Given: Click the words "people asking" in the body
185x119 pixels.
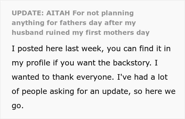Looking at the screenshot, I should pyautogui.click(x=48, y=92).
